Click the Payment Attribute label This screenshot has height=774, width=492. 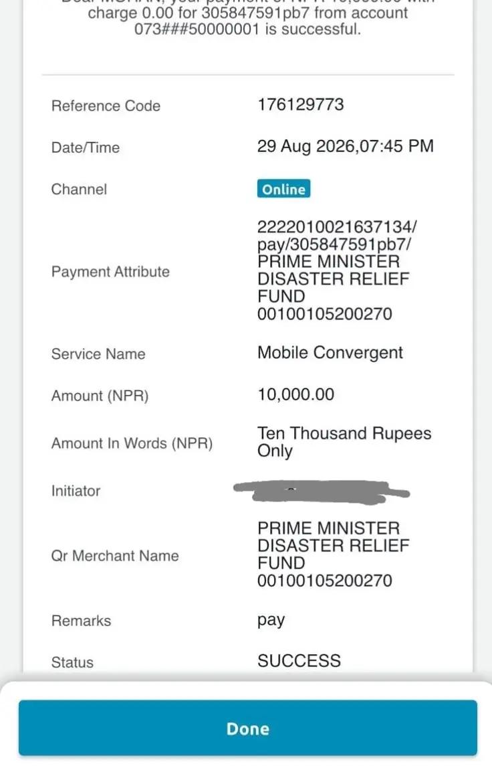(110, 271)
